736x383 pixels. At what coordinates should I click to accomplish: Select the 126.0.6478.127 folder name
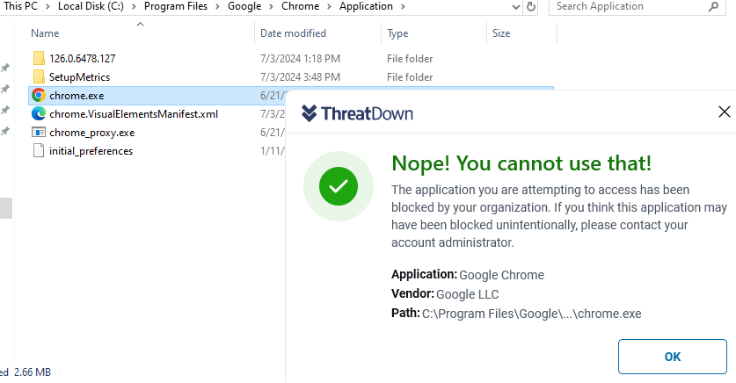[82, 59]
